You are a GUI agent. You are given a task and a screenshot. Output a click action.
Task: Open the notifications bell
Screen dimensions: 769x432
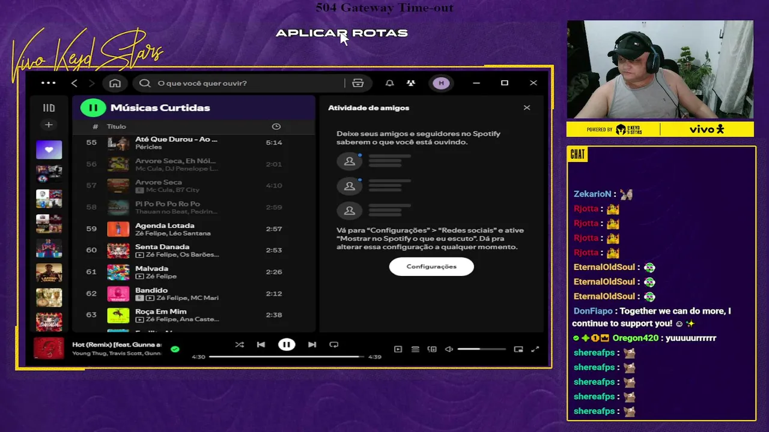coord(389,83)
